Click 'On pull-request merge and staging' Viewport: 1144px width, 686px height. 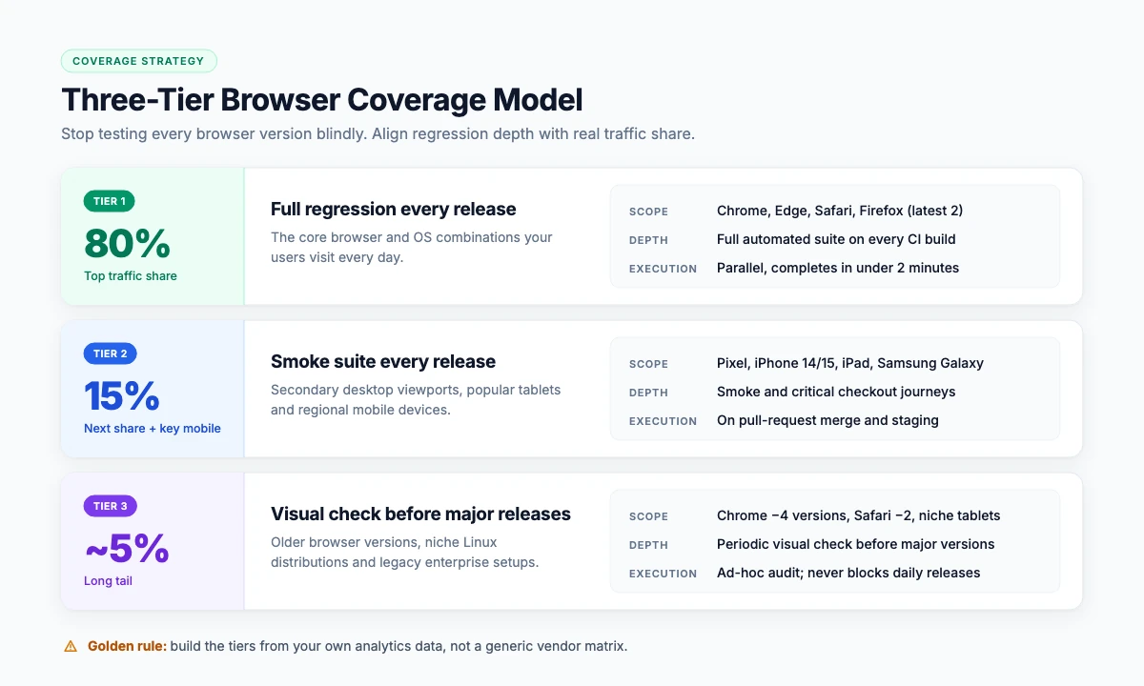click(827, 420)
